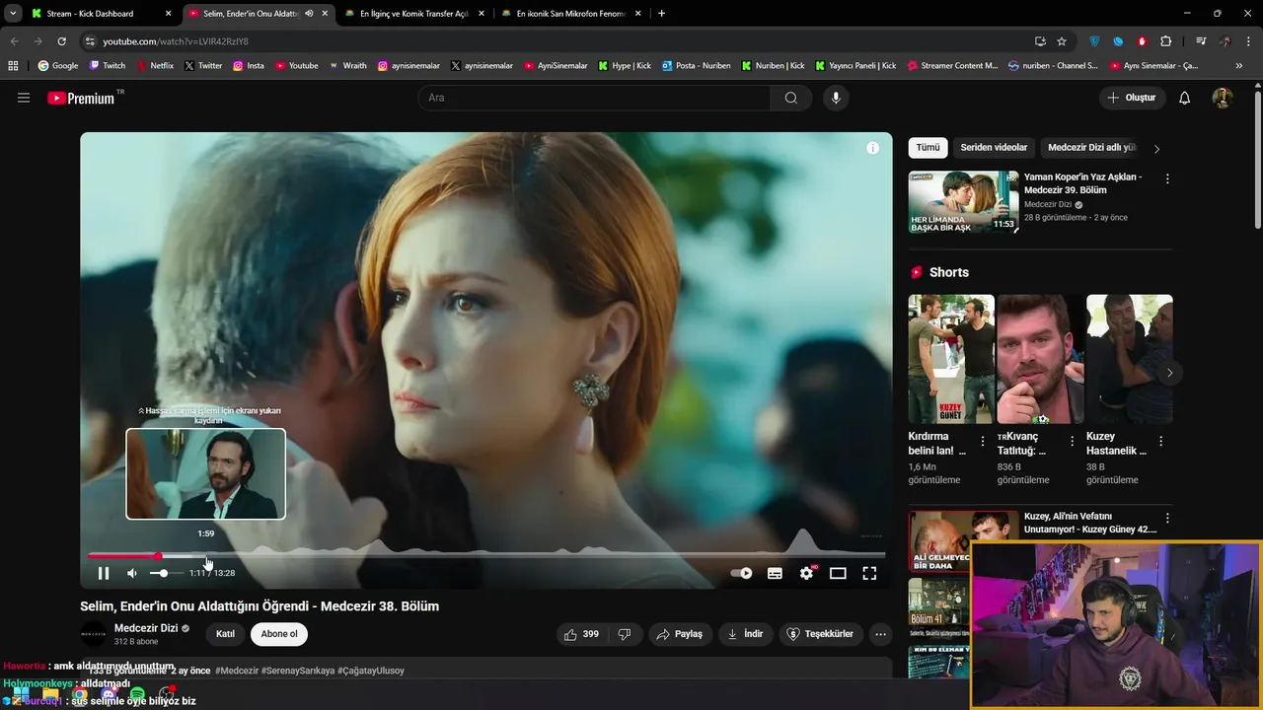The image size is (1263, 710).
Task: Switch to theater mode
Action: (838, 573)
